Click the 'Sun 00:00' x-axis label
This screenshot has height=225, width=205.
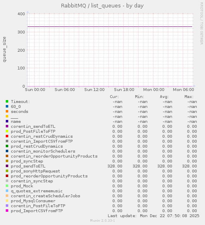pos(35,89)
